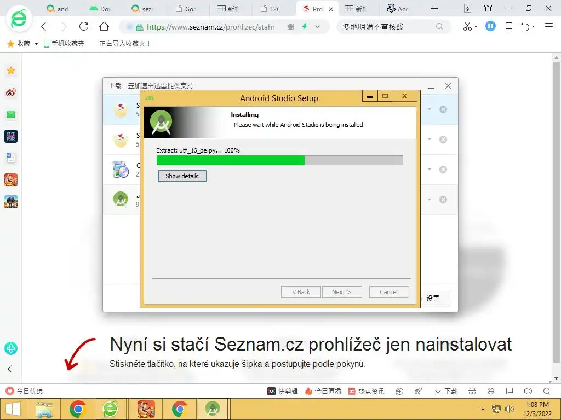Expand the 收藏 dropdown arrow
This screenshot has width=561, height=420.
pos(36,44)
